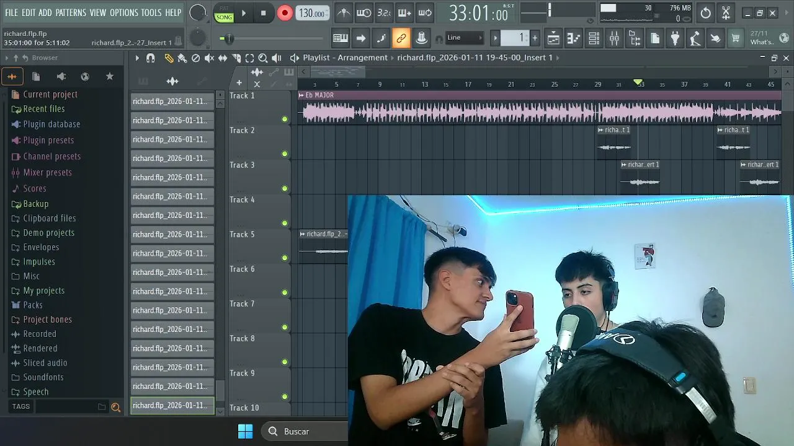Toggle overdub/blend recording icon
The image size is (794, 446).
[x=404, y=12]
